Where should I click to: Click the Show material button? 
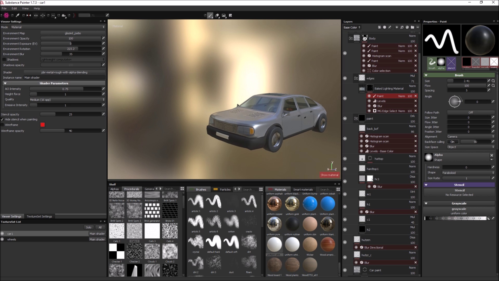click(x=329, y=175)
